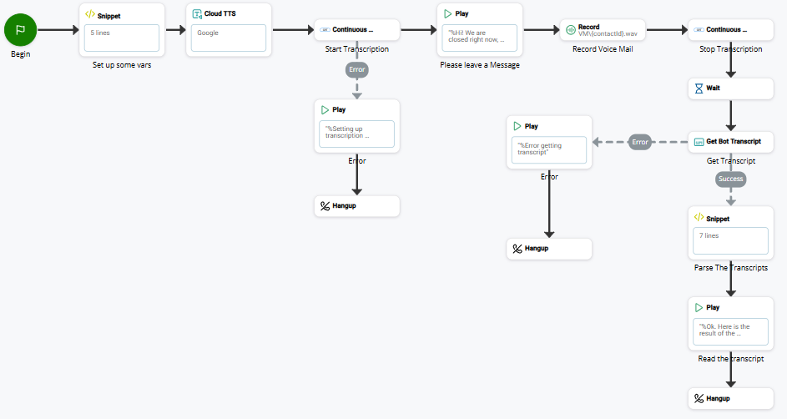Click the Stop Transcription continuous icon
The image size is (787, 419).
point(699,30)
